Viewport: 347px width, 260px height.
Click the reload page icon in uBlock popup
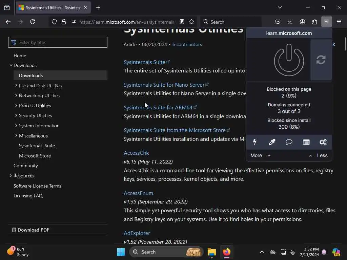[x=321, y=60]
